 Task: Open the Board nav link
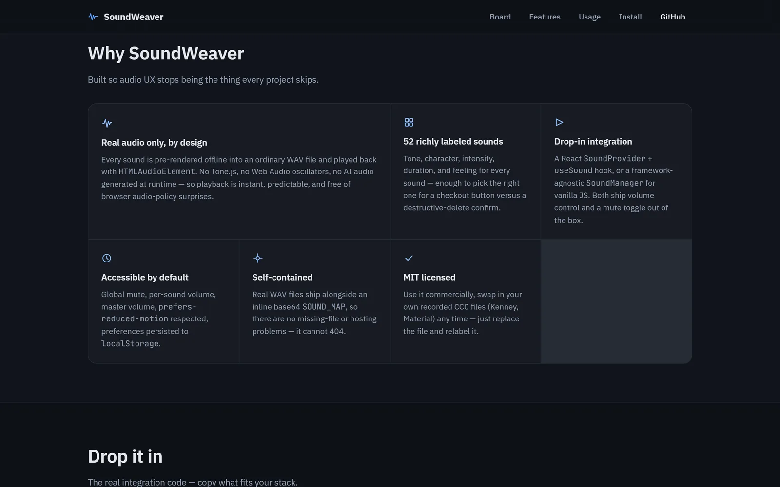coord(500,17)
